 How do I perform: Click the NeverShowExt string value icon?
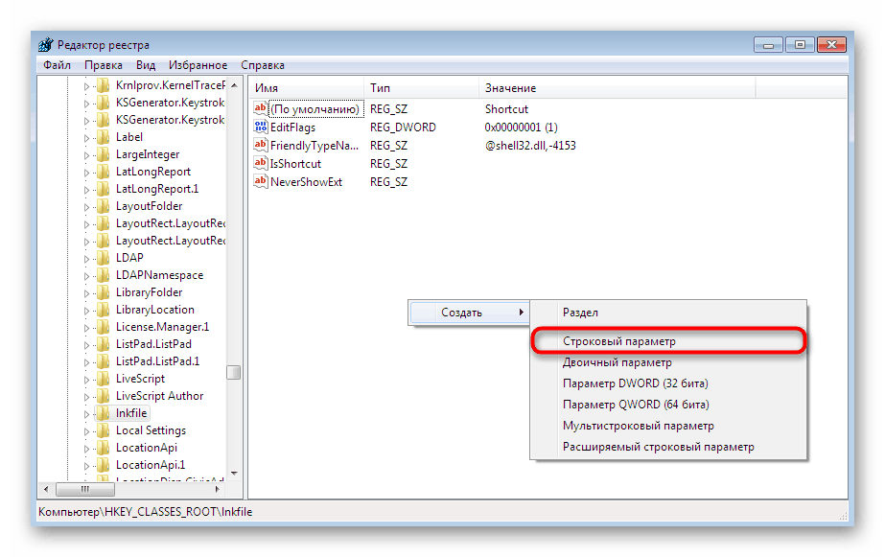tap(261, 181)
